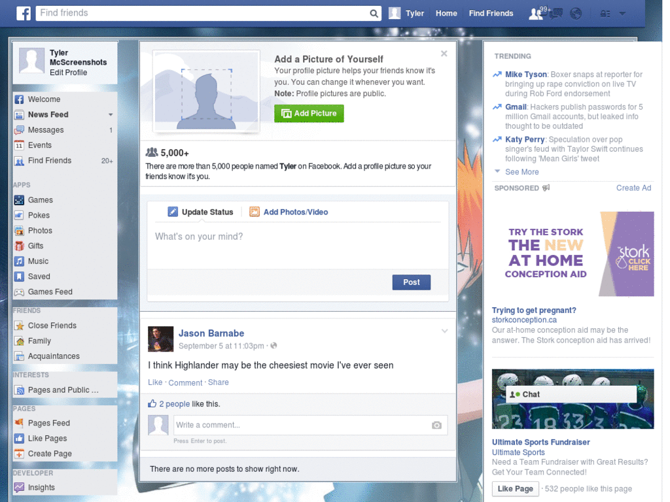670x502 pixels.
Task: Open Gifts app icon
Action: (19, 246)
